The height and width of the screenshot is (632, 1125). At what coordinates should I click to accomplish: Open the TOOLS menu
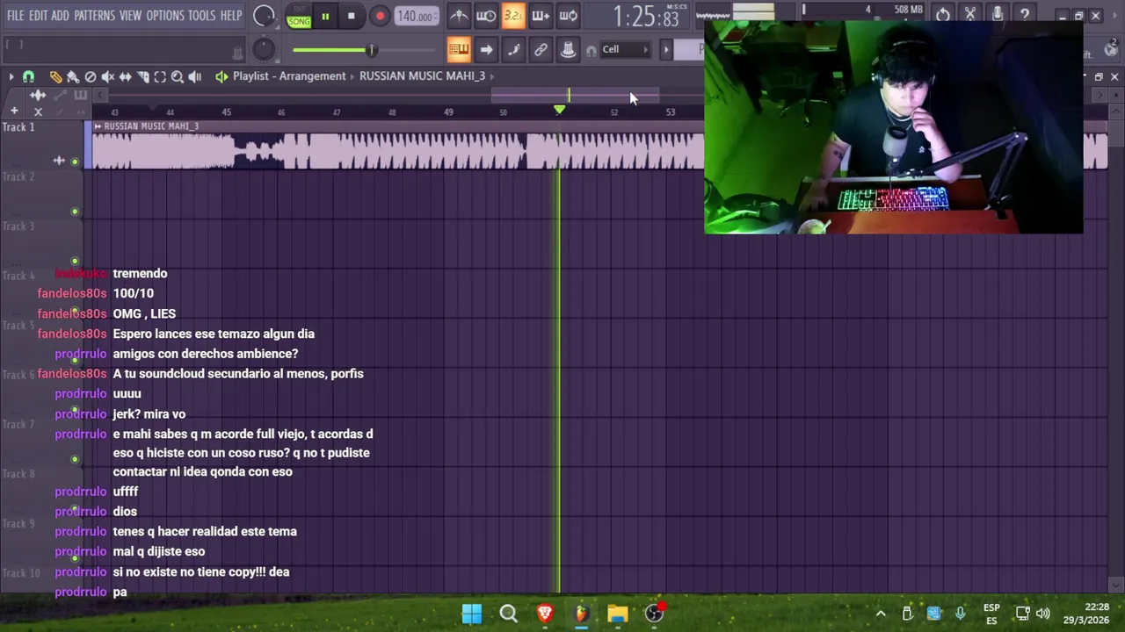201,16
